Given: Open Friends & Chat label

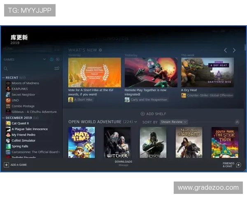Looking at the screenshot, I should (228, 165).
